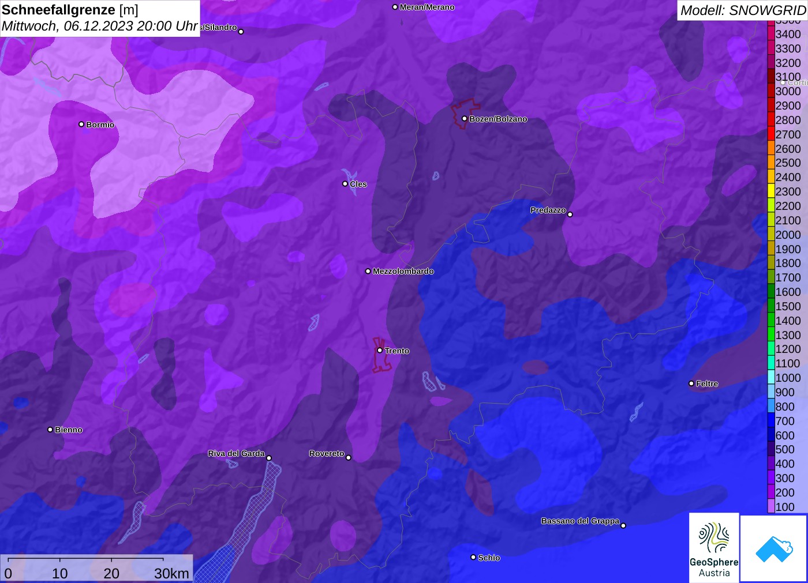Click the 'Schneefallgrenze [m]' title
The width and height of the screenshot is (808, 583).
[70, 10]
